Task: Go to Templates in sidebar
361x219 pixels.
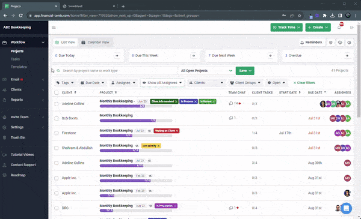Action: pos(19,67)
